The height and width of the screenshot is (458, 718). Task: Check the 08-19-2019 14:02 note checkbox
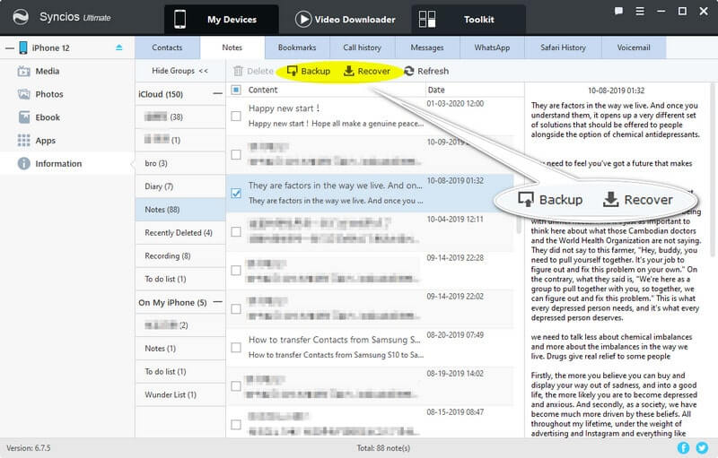(x=236, y=386)
